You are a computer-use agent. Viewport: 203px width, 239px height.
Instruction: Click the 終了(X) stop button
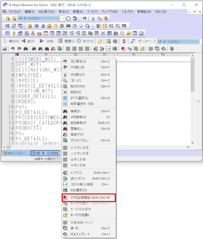pos(85,41)
